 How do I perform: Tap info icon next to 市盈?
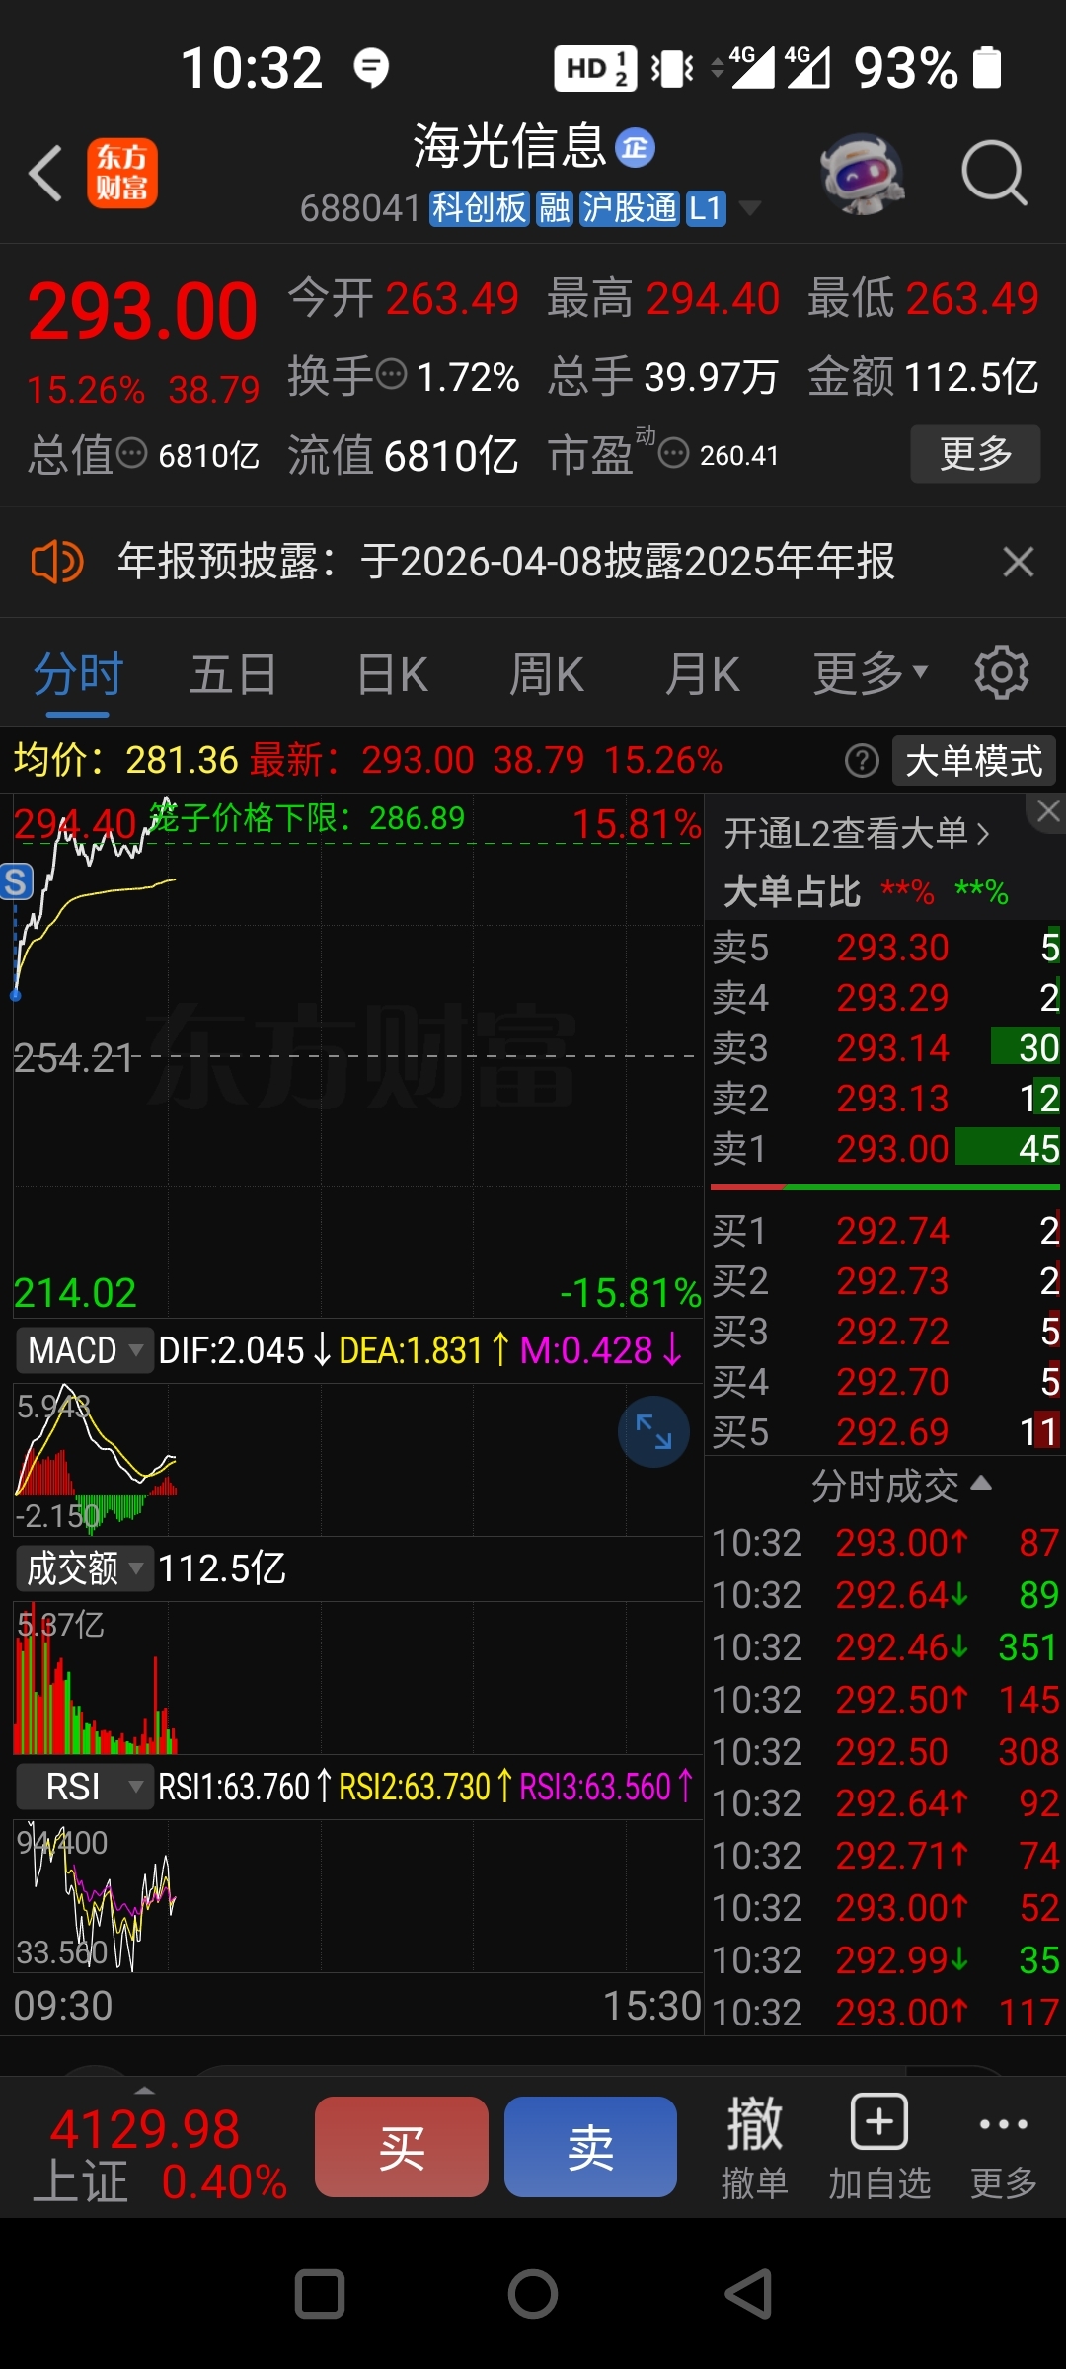point(673,454)
